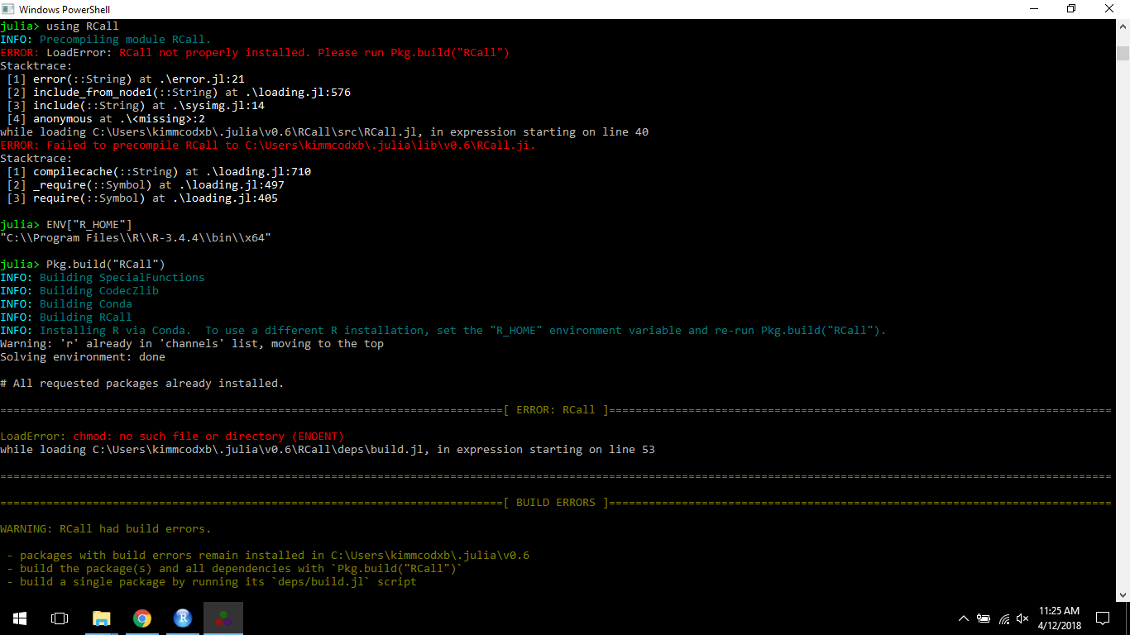
Task: Open network settings via the Wi-Fi icon
Action: (x=1003, y=618)
